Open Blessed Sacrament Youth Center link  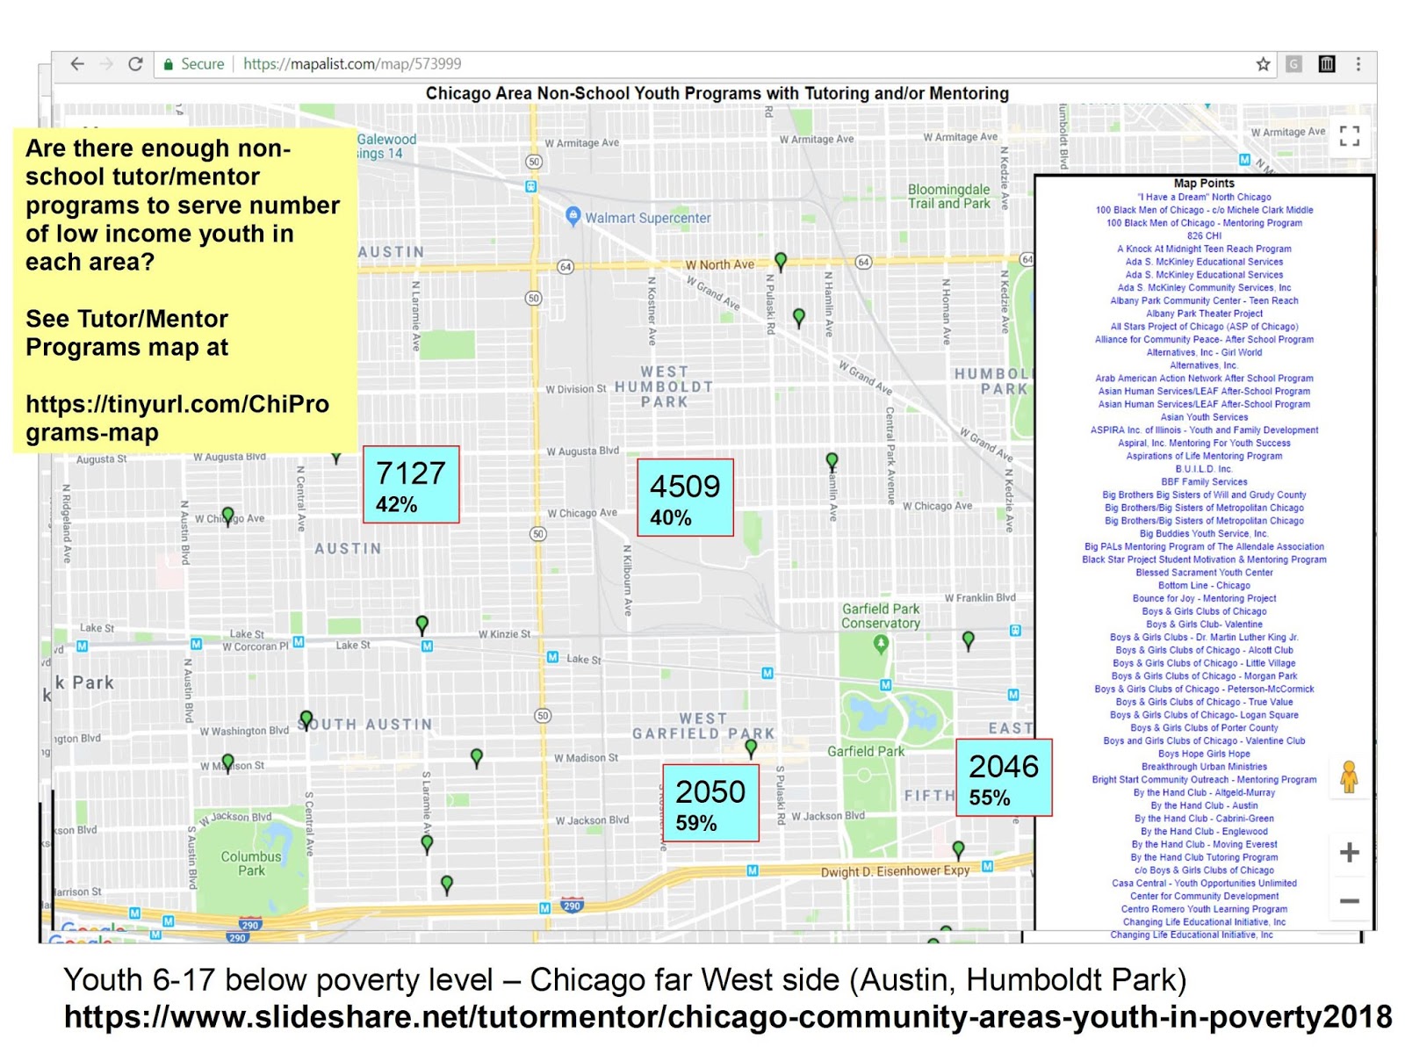(1204, 573)
